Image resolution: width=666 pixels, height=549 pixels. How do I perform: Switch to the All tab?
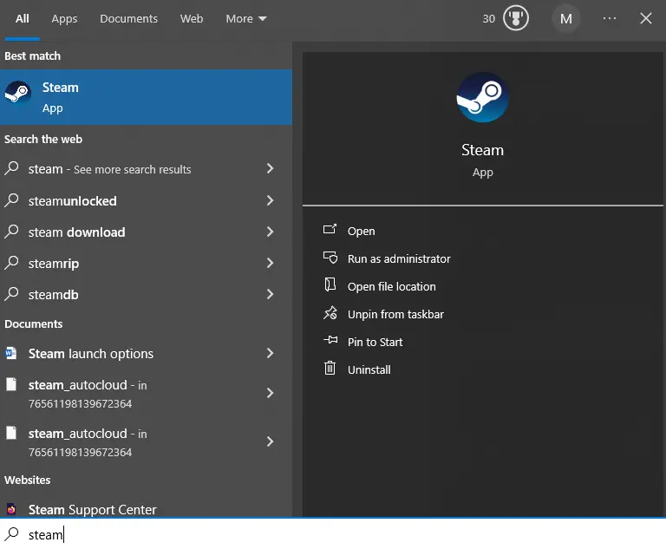pos(22,19)
